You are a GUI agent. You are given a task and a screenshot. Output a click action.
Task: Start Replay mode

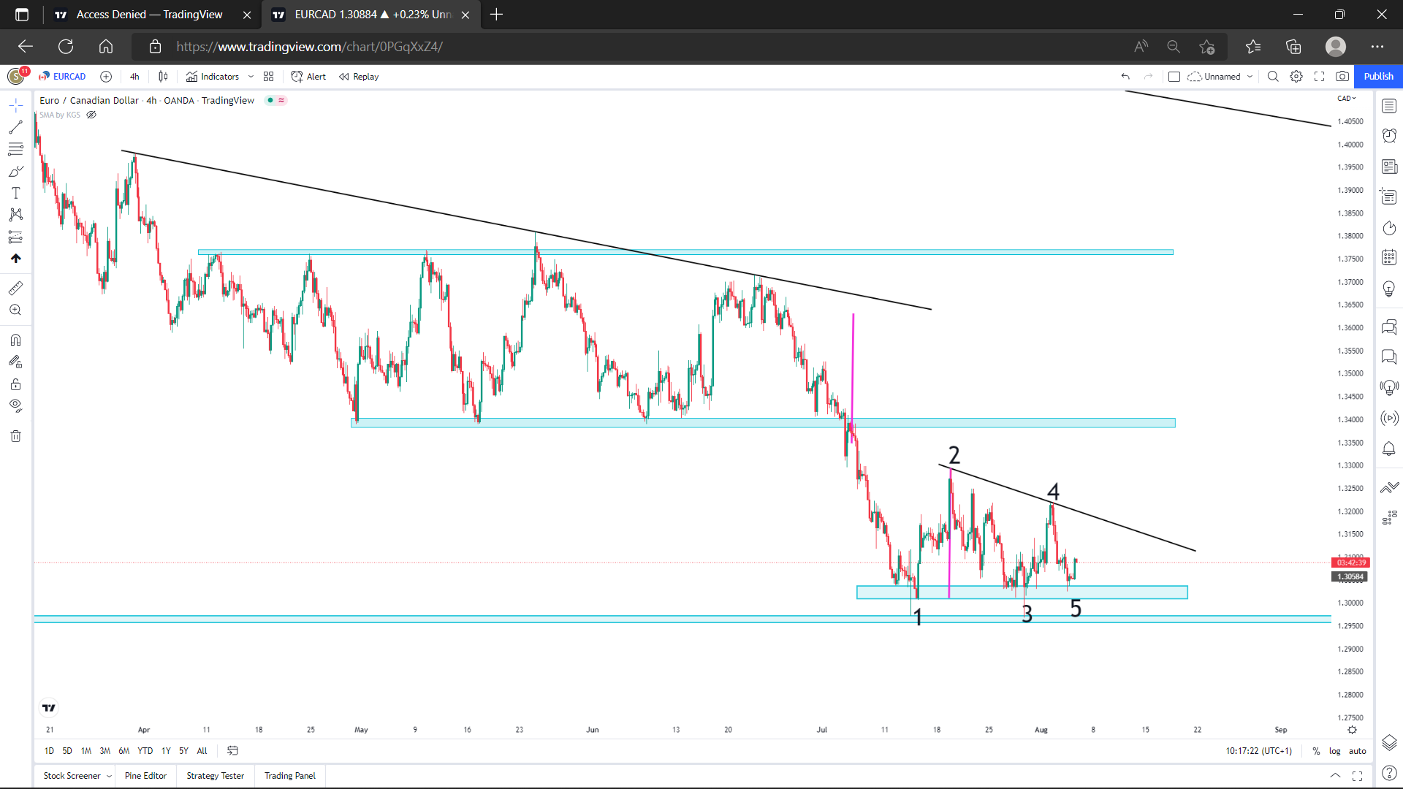pos(358,76)
